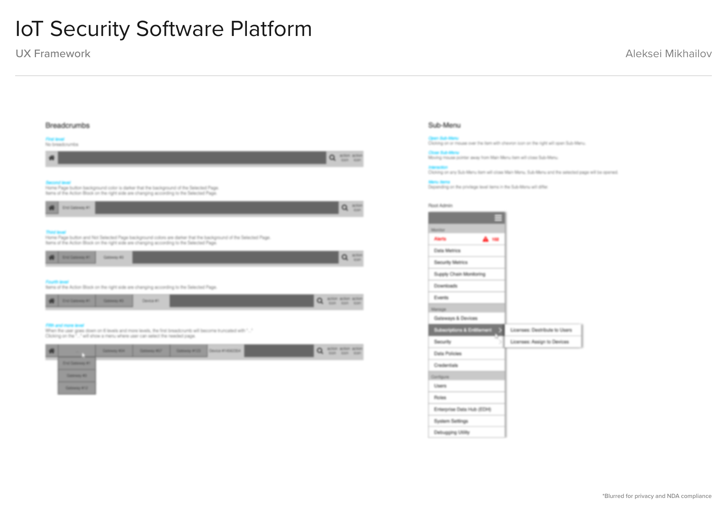The height and width of the screenshot is (515, 727).
Task: Click search icon in the bar containing Device #1 breadcrumb
Action: click(320, 301)
